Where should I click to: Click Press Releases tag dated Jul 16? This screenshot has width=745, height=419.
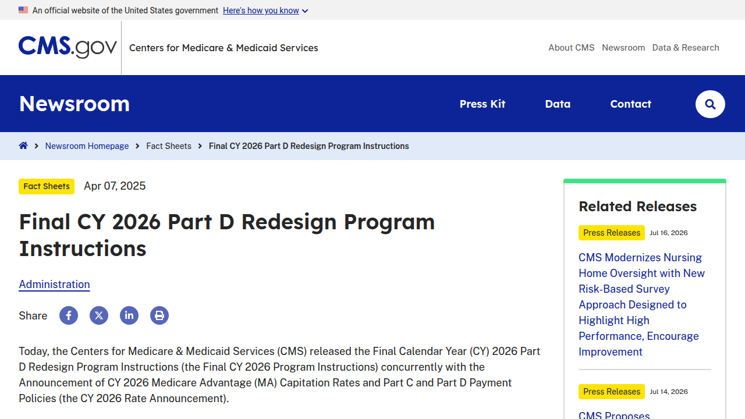(x=612, y=233)
